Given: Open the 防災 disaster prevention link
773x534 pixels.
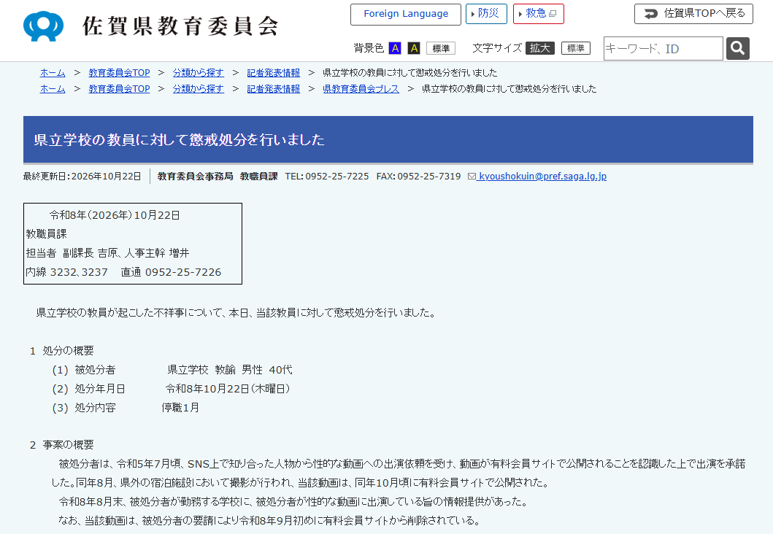Looking at the screenshot, I should point(486,14).
